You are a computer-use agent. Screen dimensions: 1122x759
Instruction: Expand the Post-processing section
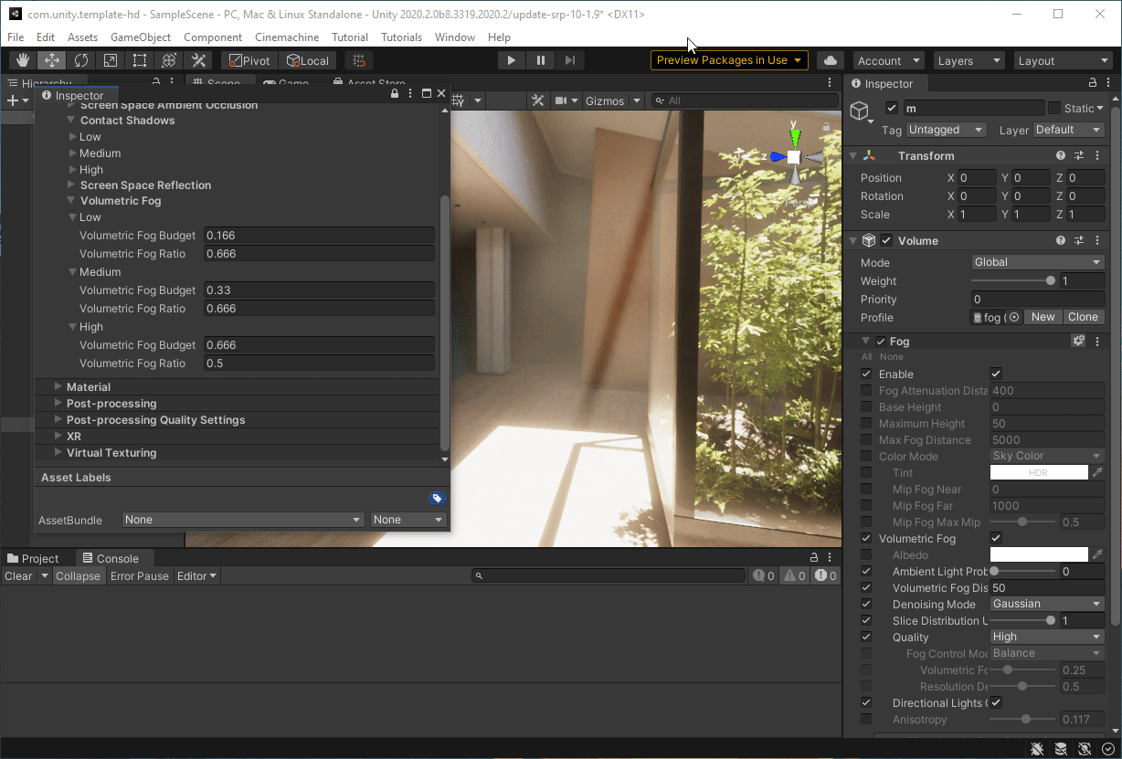[58, 404]
